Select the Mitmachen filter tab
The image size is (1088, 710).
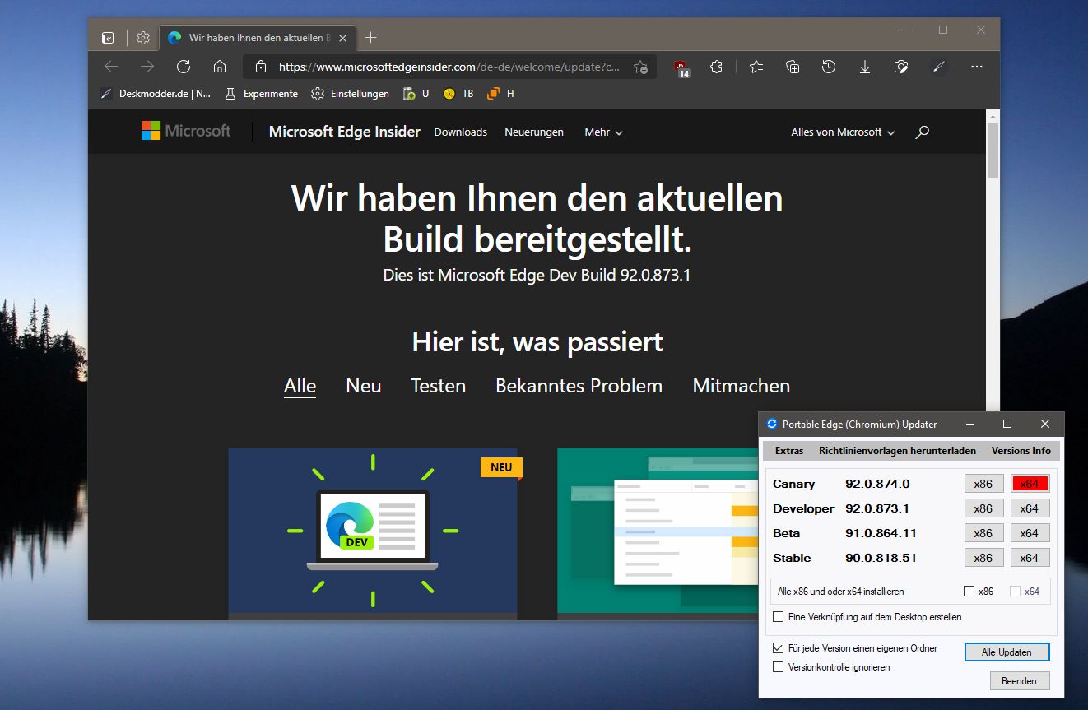[741, 386]
